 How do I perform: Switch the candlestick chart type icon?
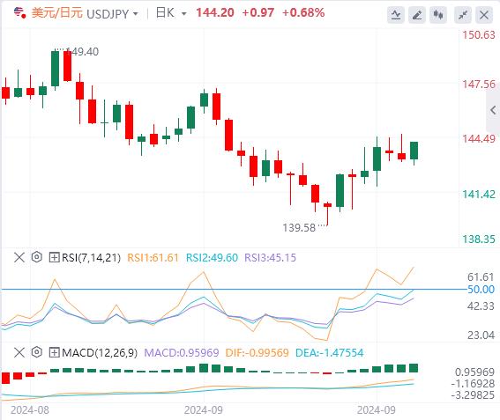tap(438, 15)
